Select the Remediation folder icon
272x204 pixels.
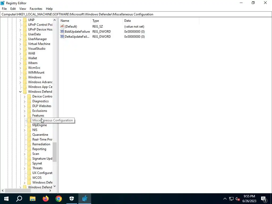[29, 144]
